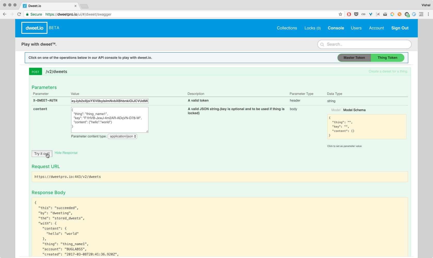Viewport: 433px width, 258px height.
Task: Open the Collections page
Action: pyautogui.click(x=287, y=28)
